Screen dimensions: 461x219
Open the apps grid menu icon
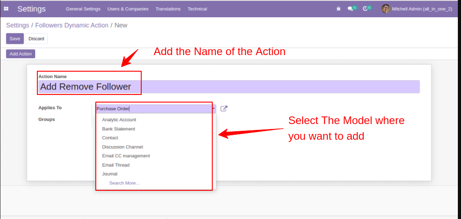point(6,9)
